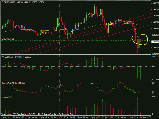Click the 1.45415 price axis label
159x119 pixels.
[x=155, y=35]
